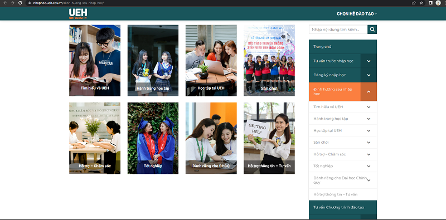The image size is (446, 220).
Task: Click the UEH University logo
Action: 78,13
